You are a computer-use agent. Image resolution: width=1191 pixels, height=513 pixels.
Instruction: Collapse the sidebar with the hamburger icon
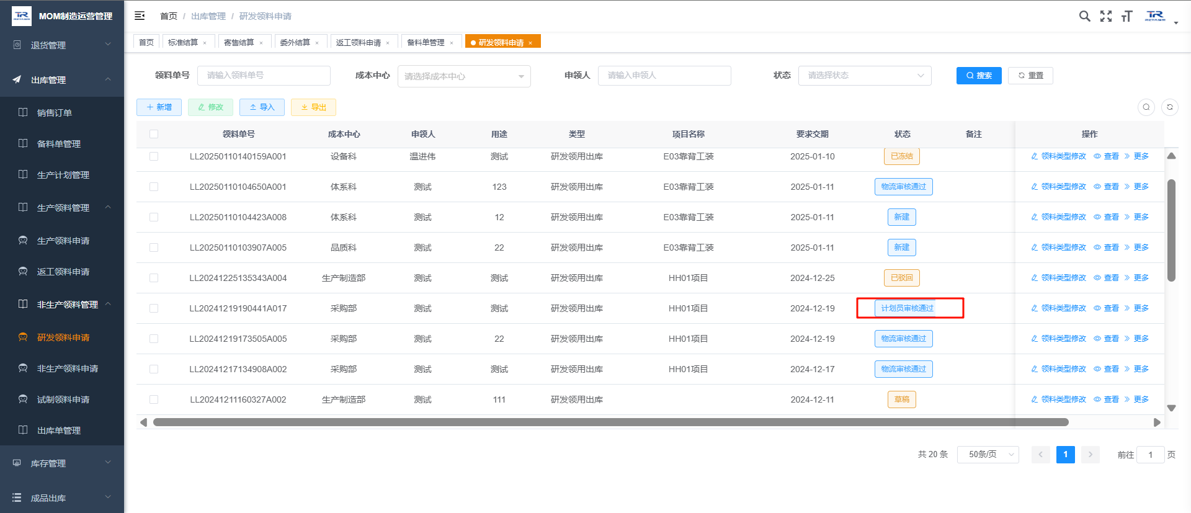click(140, 16)
